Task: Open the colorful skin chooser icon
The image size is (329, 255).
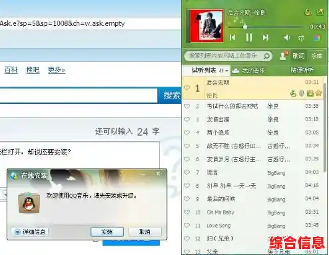Action: tap(317, 38)
